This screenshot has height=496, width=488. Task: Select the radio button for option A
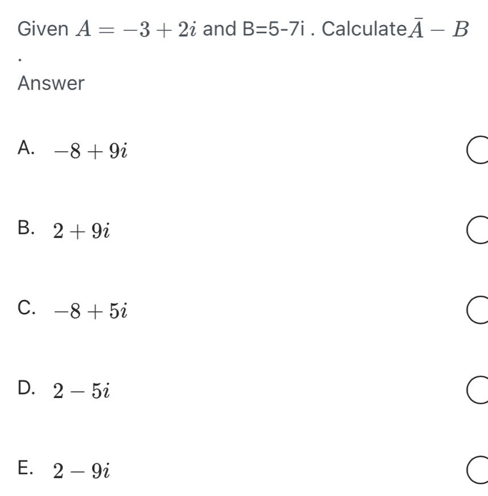(x=477, y=151)
